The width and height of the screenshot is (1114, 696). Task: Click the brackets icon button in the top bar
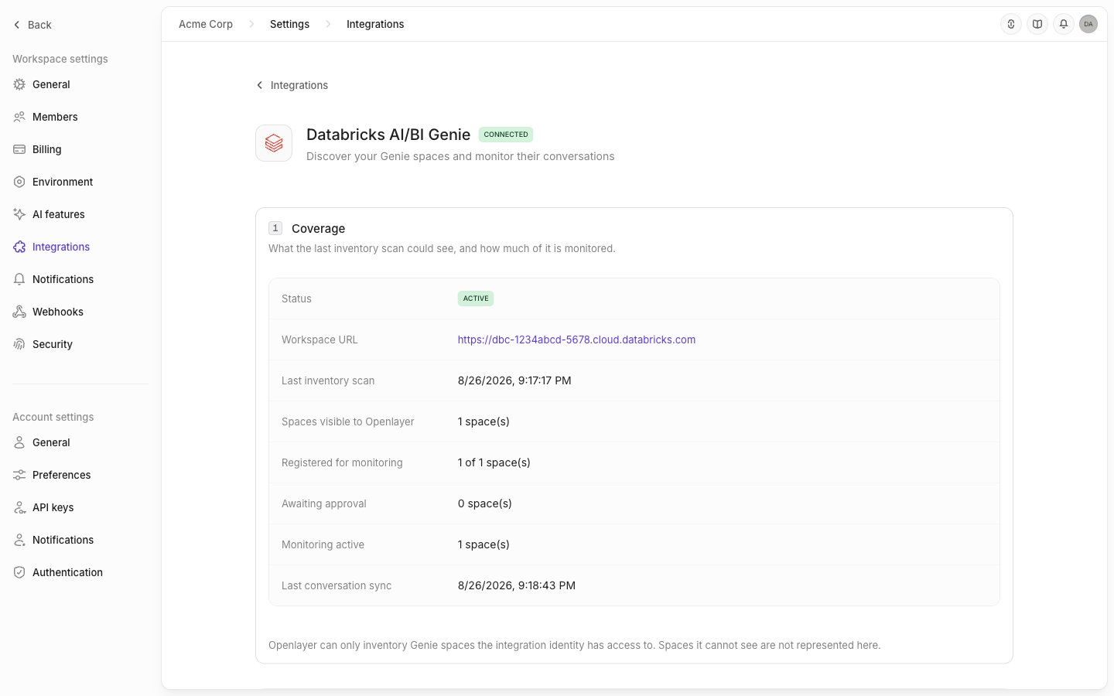click(1011, 24)
